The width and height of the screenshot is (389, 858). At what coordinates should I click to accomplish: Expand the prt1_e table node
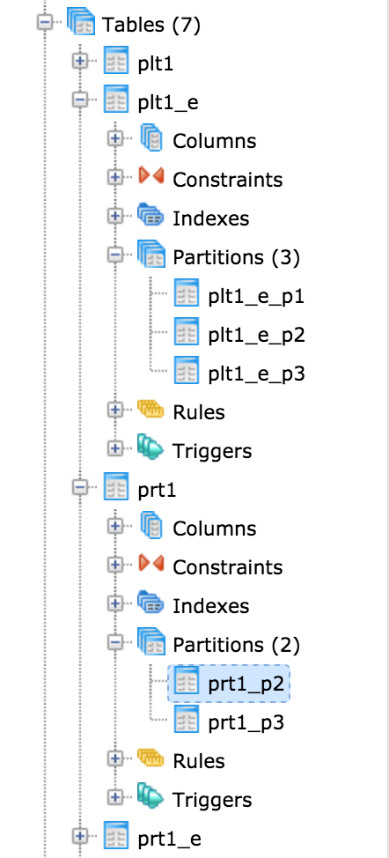click(80, 836)
